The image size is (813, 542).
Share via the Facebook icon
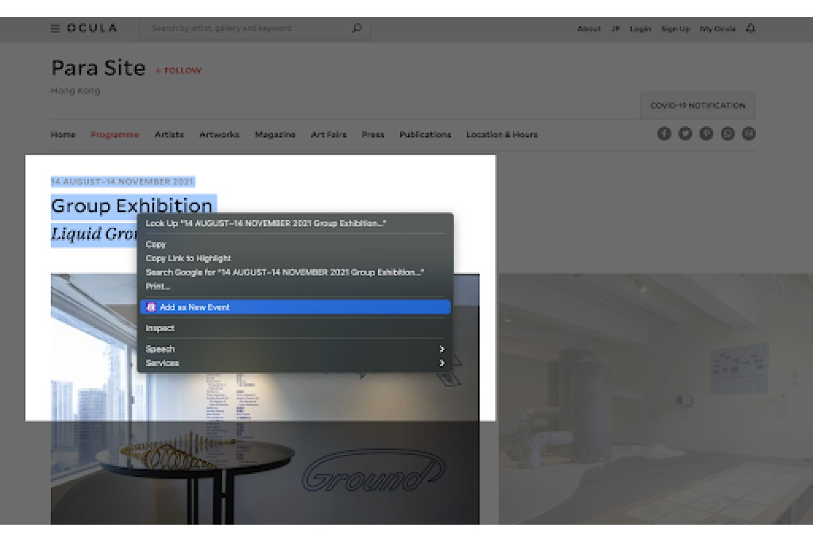[664, 134]
